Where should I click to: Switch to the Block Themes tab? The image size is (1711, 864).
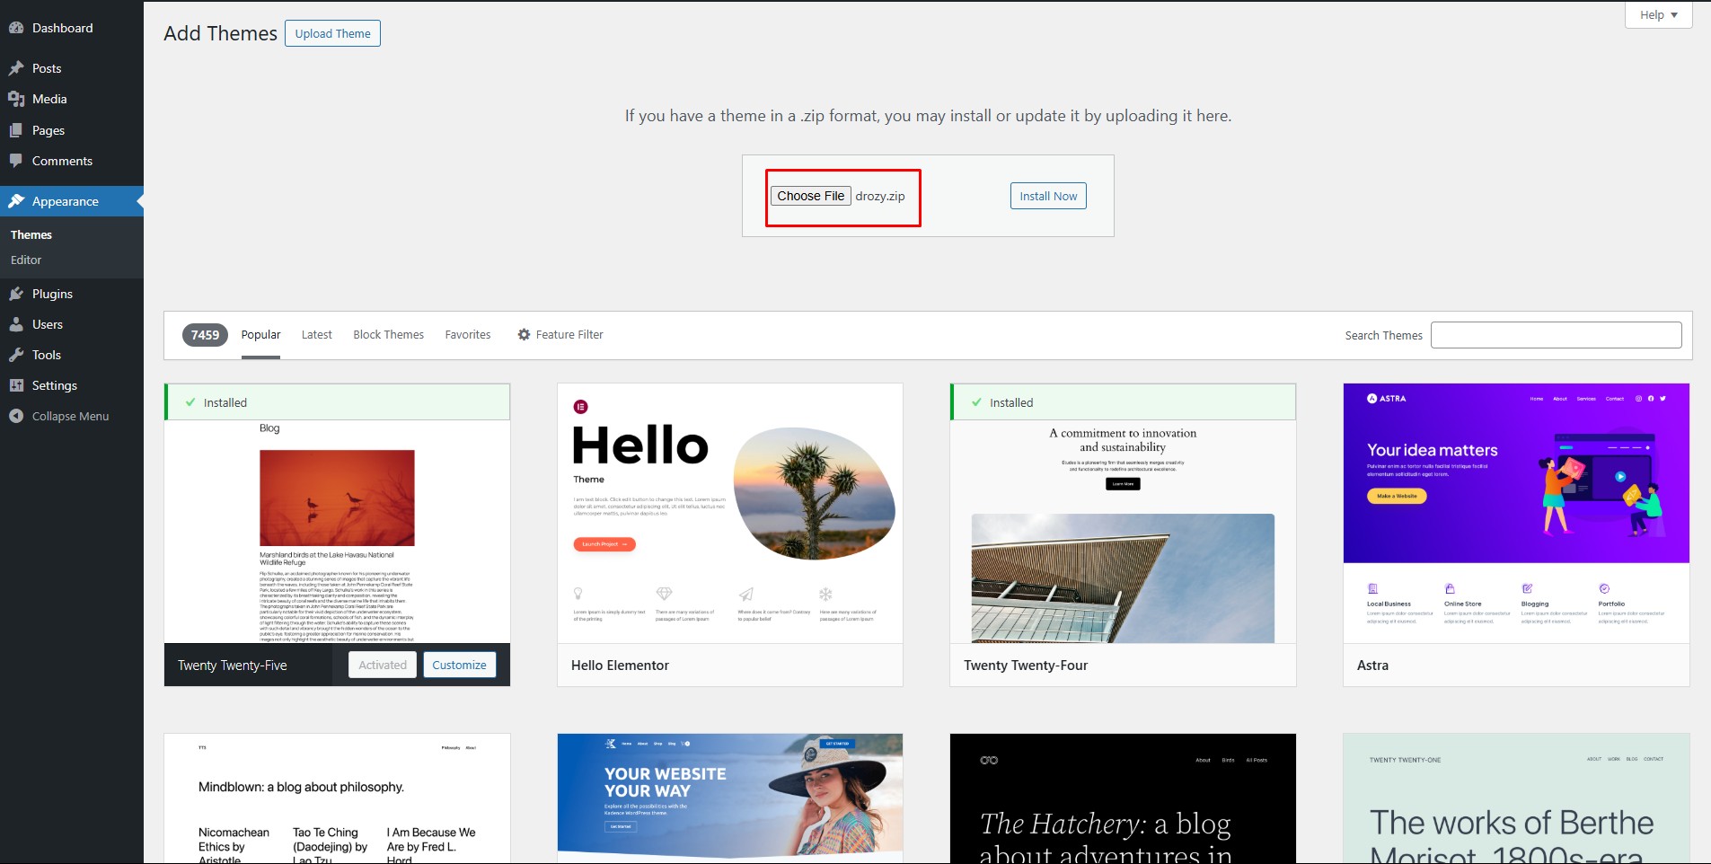(388, 334)
